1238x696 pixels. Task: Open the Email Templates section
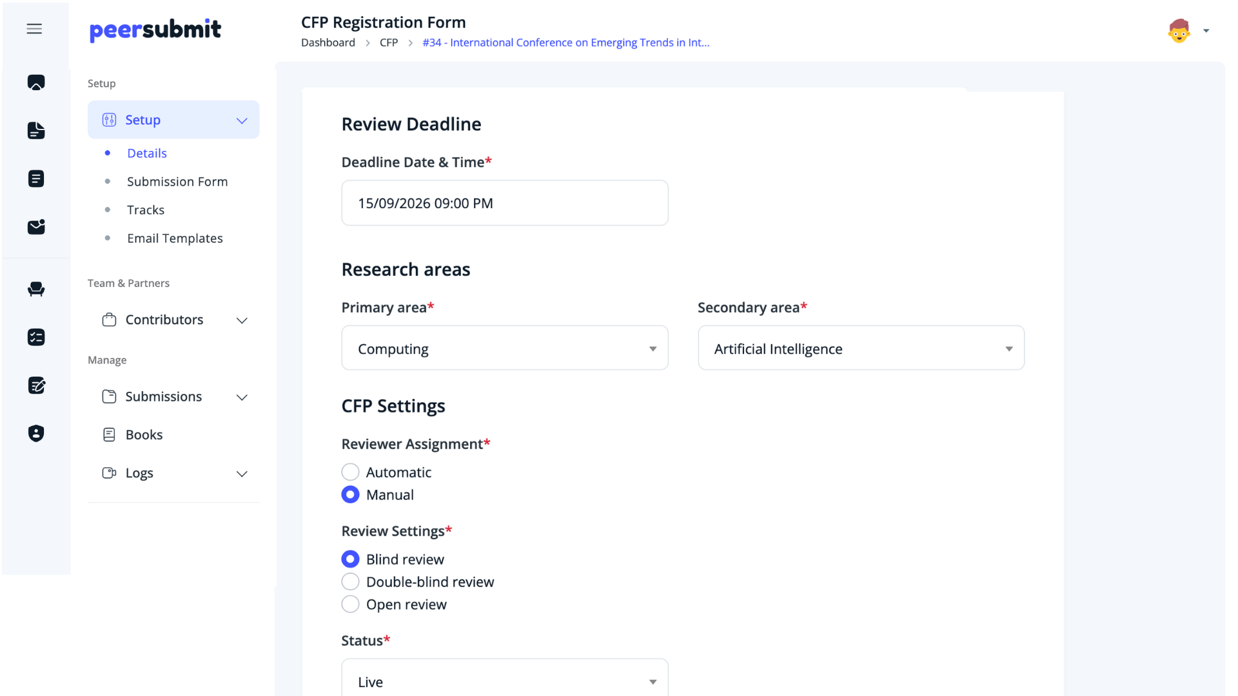(x=175, y=238)
